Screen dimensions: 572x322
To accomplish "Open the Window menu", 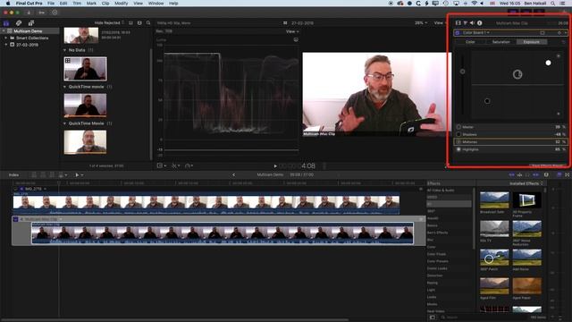I will (x=156, y=4).
